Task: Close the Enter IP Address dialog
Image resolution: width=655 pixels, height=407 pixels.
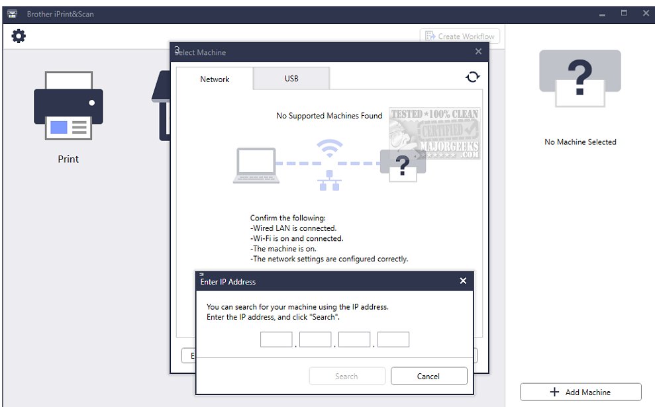Action: [x=463, y=281]
